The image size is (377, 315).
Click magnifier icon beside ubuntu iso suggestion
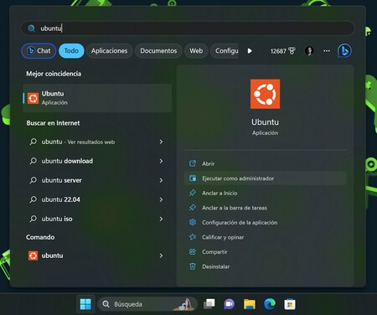(x=33, y=219)
